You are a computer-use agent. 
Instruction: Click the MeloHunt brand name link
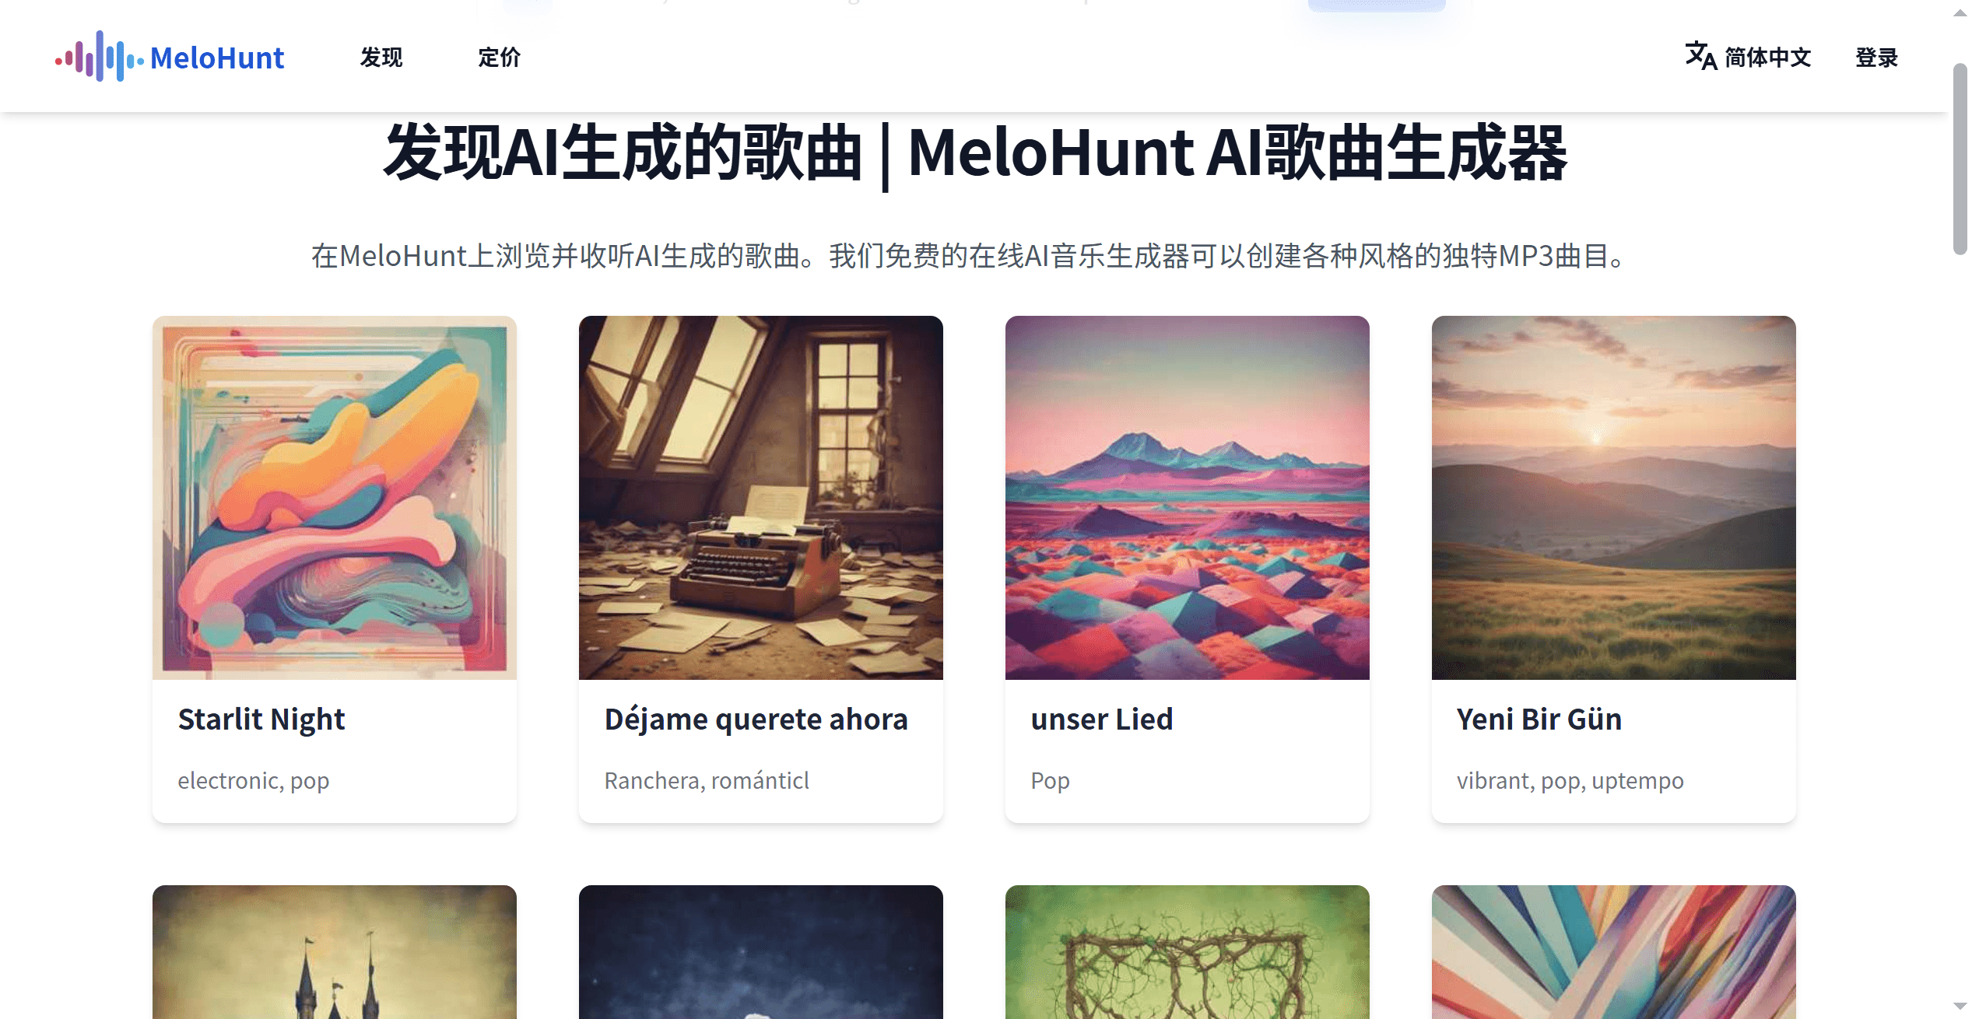click(217, 58)
